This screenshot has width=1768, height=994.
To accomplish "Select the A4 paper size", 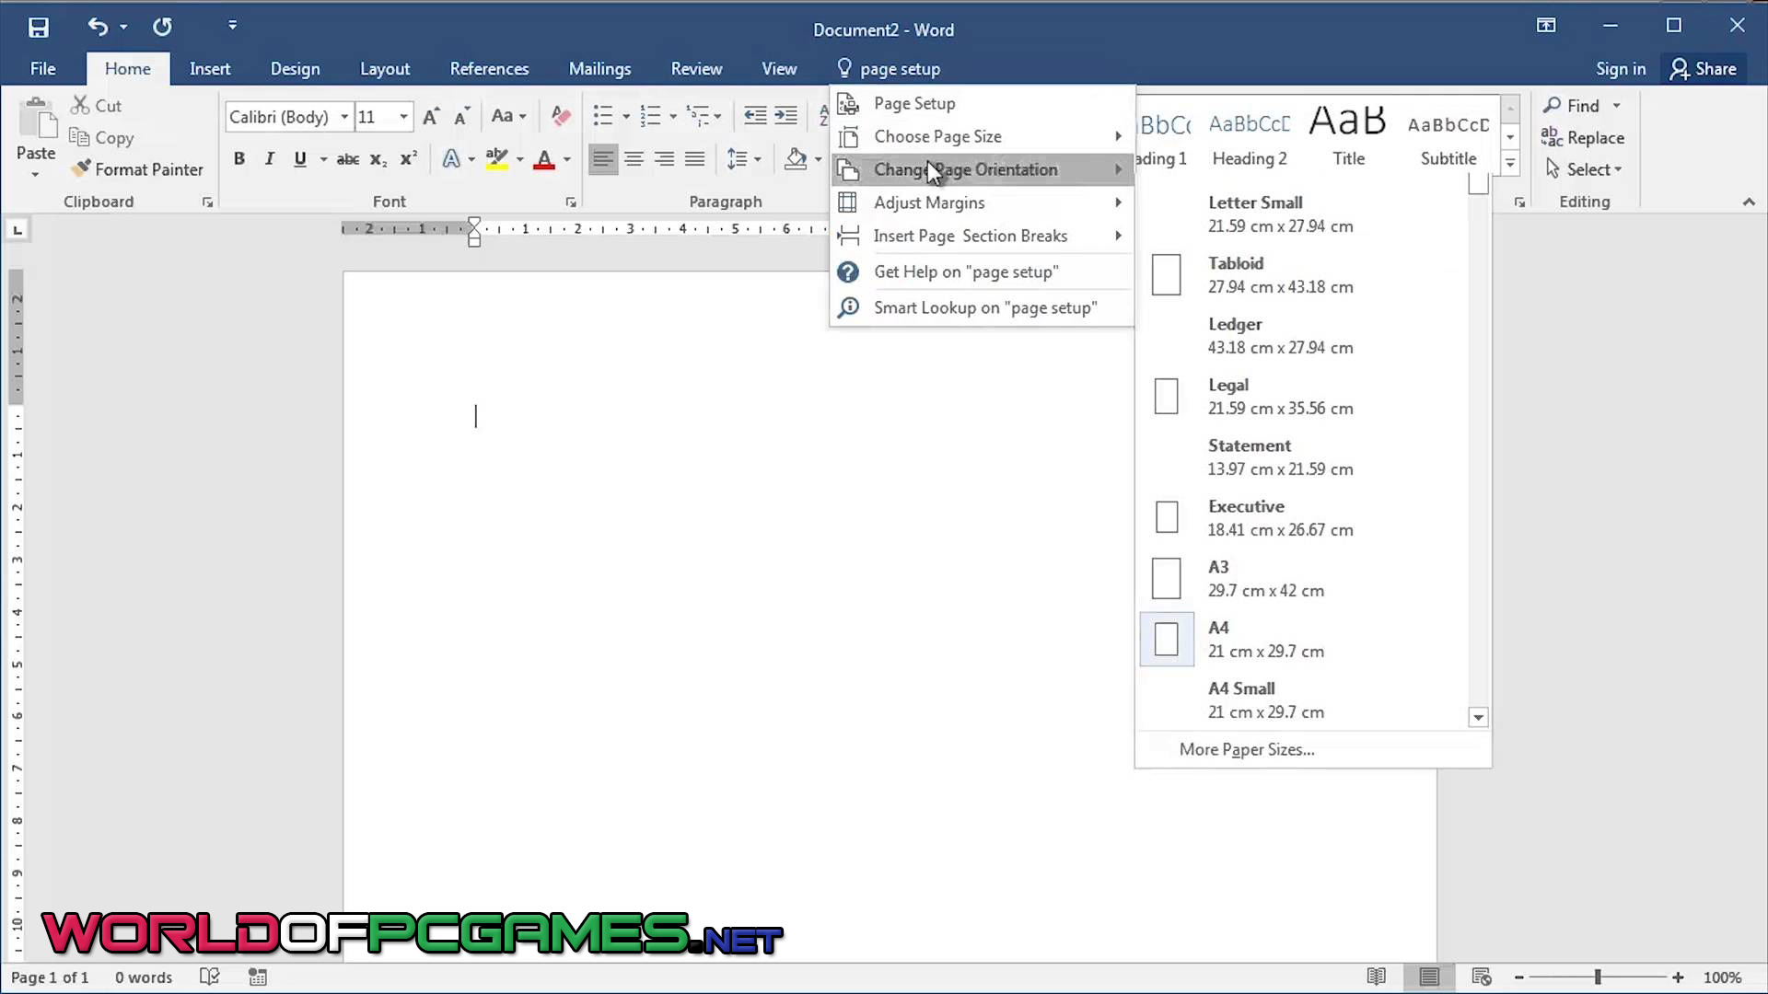I will click(1302, 640).
